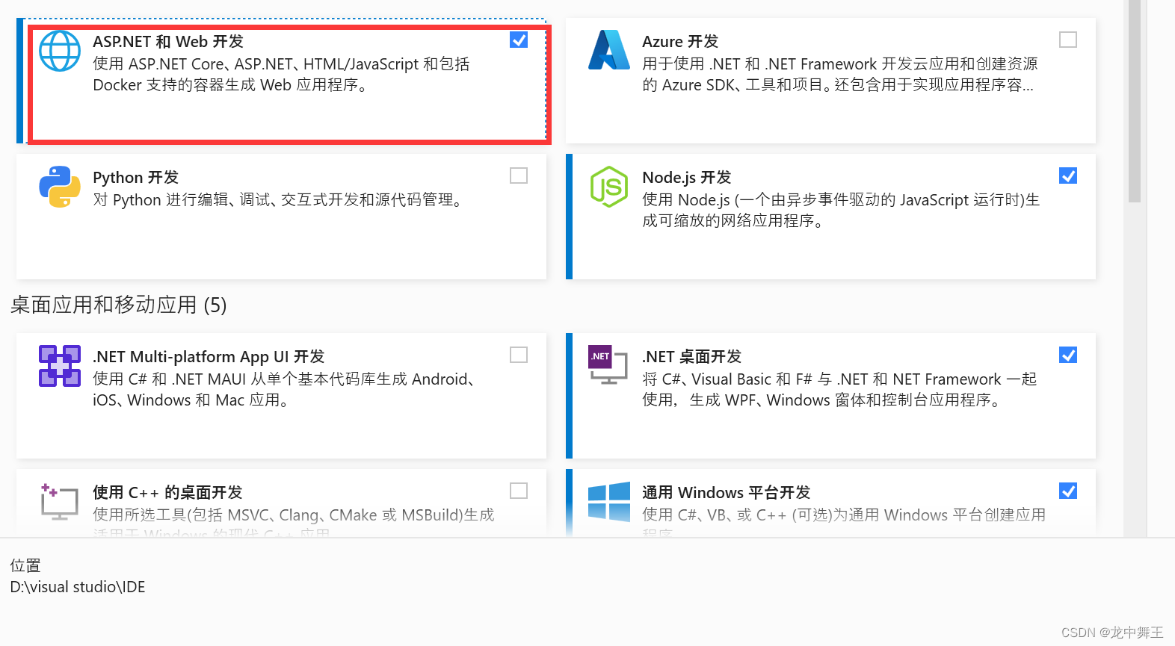
Task: Click the Node.js workload description text
Action: (x=841, y=211)
